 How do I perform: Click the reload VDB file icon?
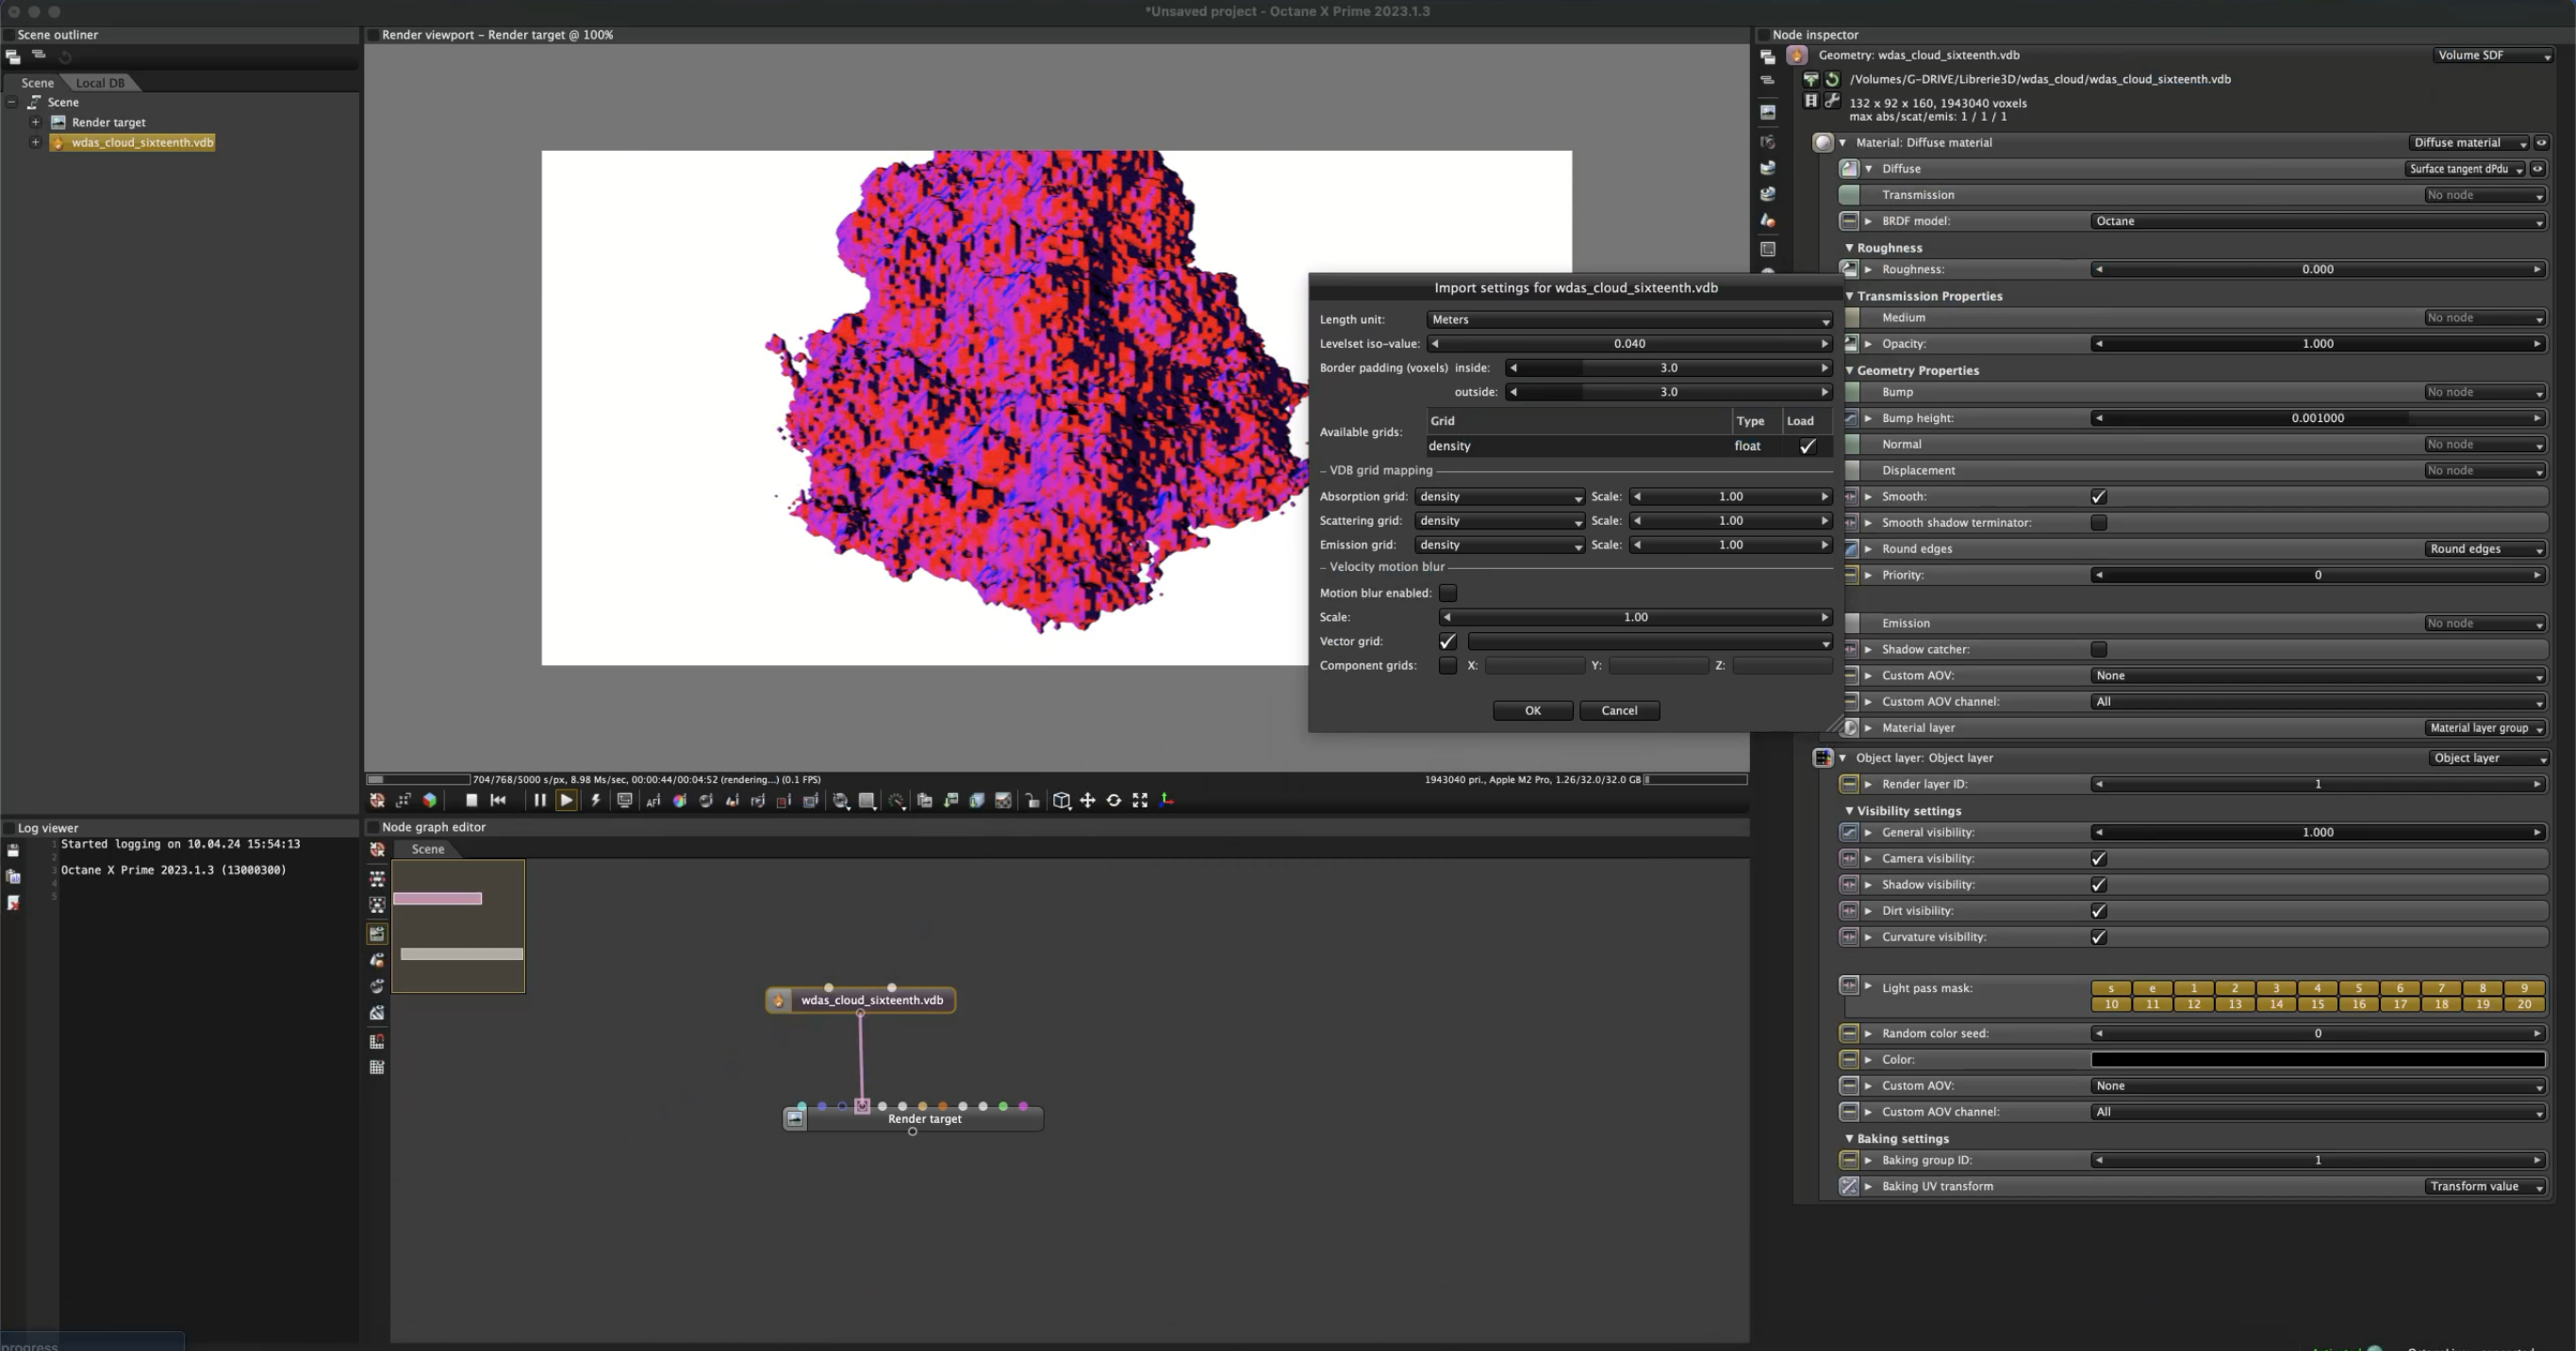tap(1832, 79)
